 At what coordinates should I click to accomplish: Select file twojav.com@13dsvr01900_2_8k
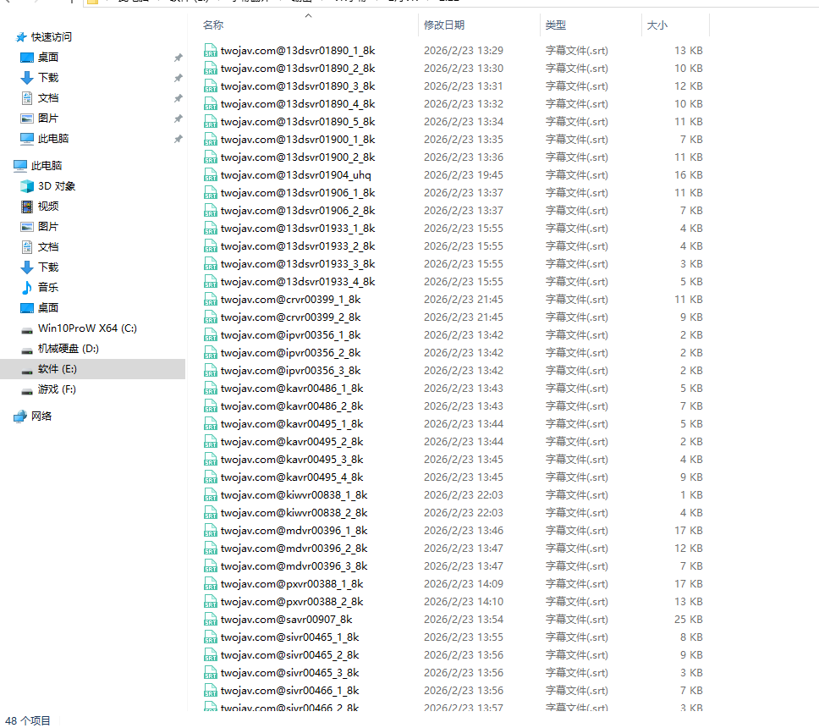(298, 157)
